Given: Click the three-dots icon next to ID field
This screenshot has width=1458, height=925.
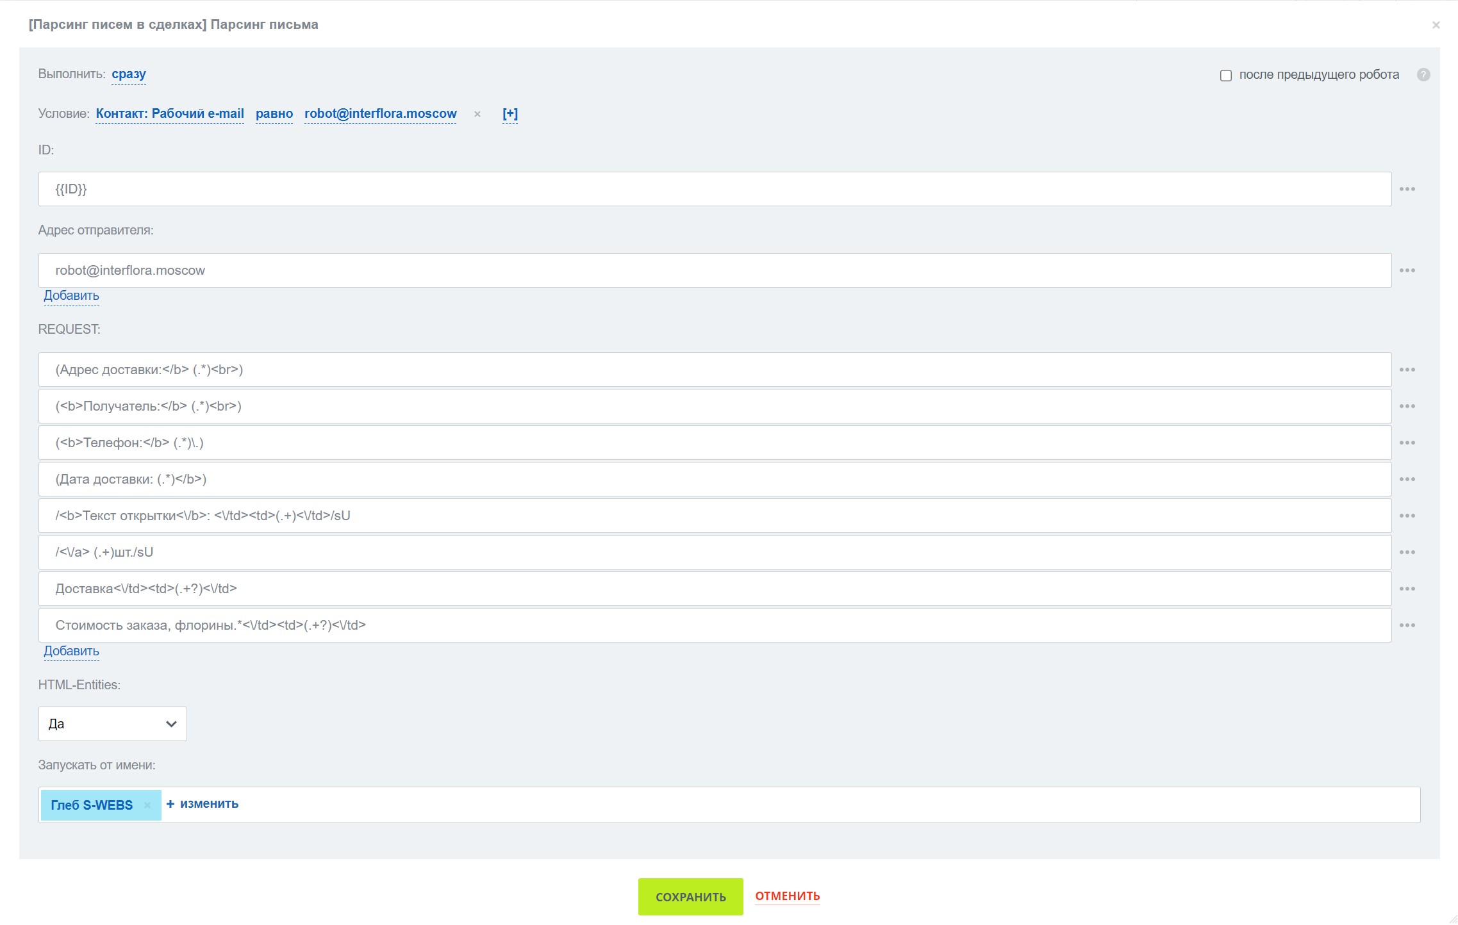Looking at the screenshot, I should [1407, 189].
